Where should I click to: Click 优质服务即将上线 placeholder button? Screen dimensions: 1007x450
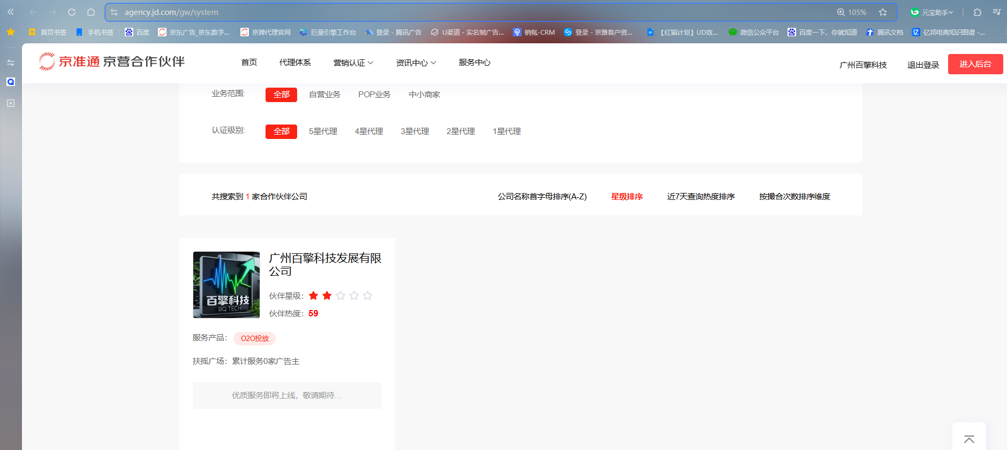pyautogui.click(x=287, y=395)
